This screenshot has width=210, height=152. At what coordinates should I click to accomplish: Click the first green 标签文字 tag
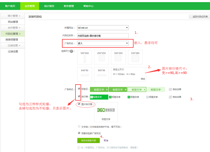tap(99, 89)
